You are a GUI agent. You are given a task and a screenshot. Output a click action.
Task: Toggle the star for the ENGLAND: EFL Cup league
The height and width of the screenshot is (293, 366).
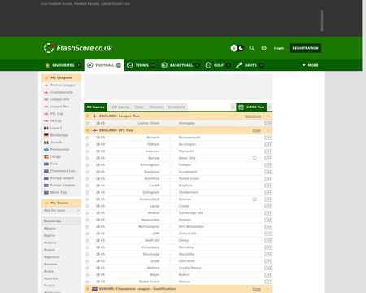(x=87, y=130)
